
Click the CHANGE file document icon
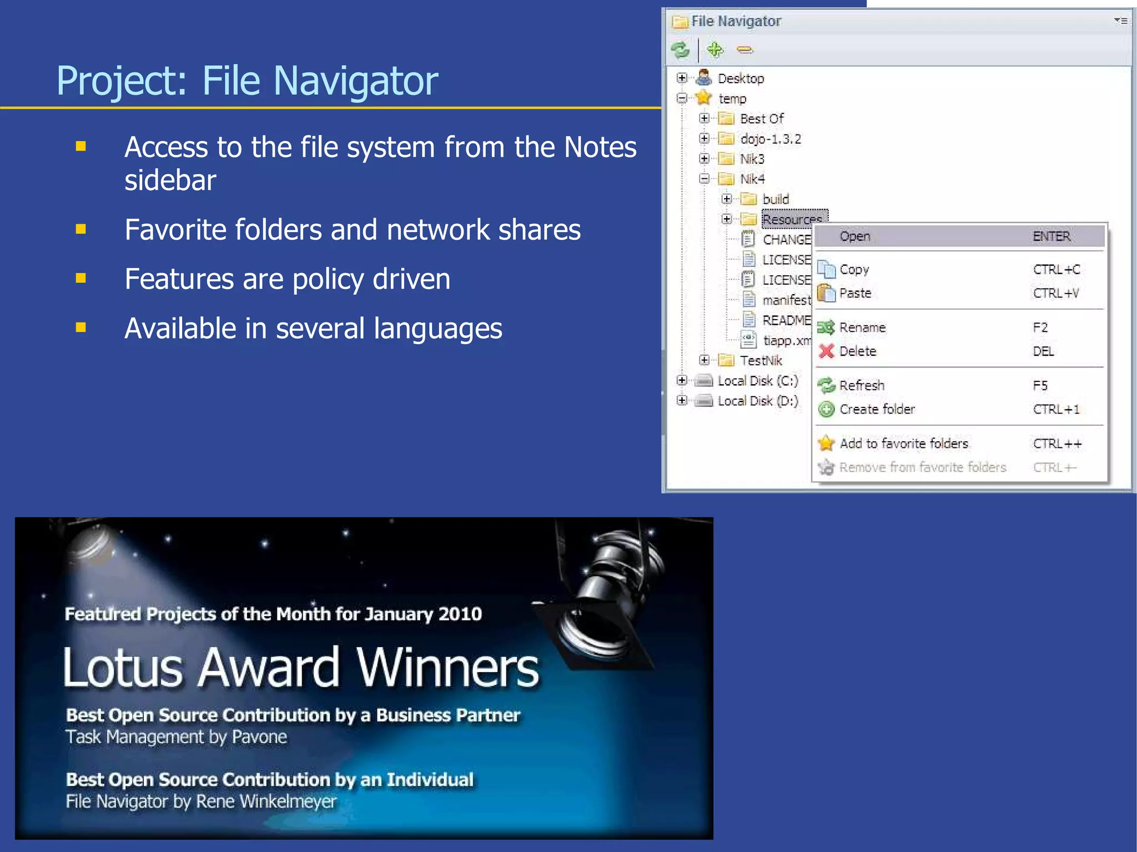(749, 239)
